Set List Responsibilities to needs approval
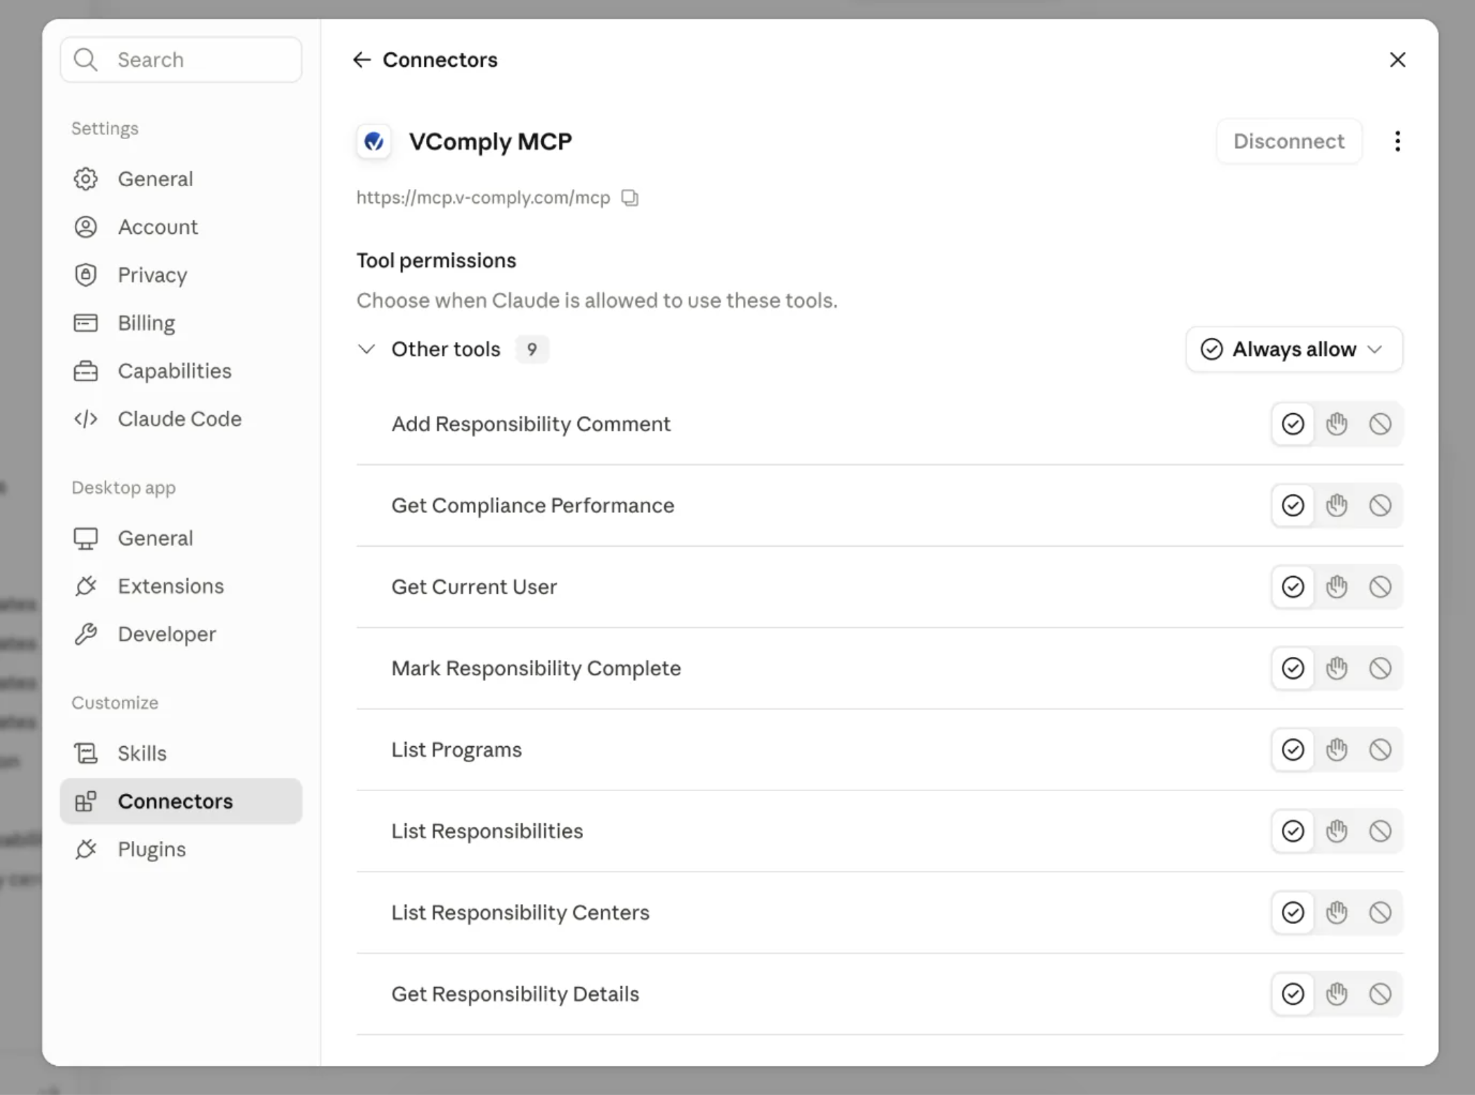This screenshot has width=1475, height=1095. 1337,831
